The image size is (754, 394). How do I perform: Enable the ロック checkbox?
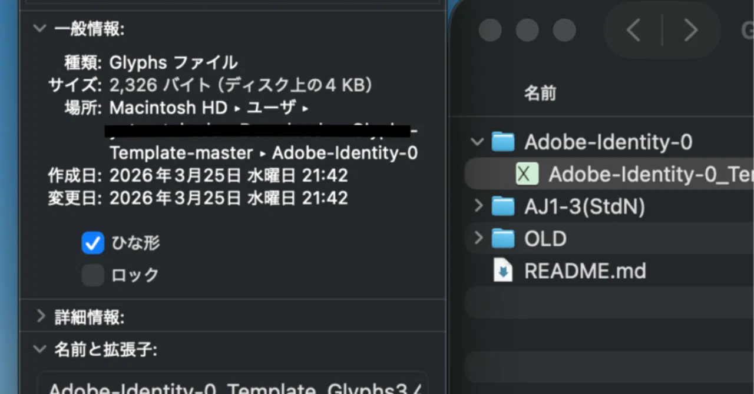pos(92,275)
